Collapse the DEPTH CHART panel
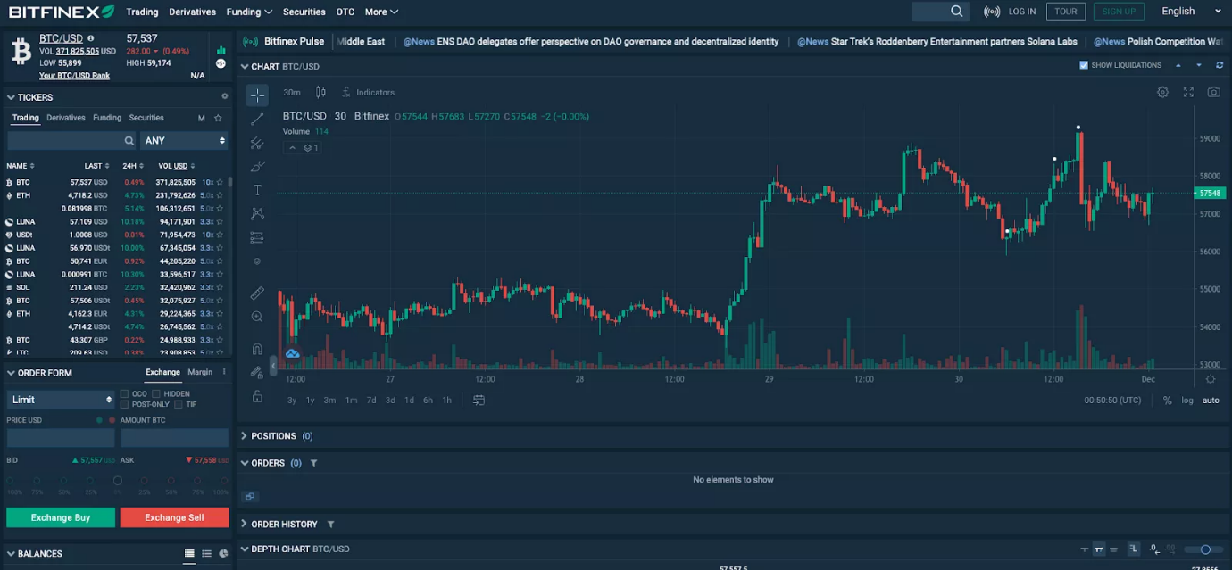The image size is (1232, 570). pos(244,549)
